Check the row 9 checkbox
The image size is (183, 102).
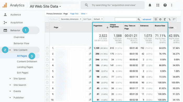(47, 94)
